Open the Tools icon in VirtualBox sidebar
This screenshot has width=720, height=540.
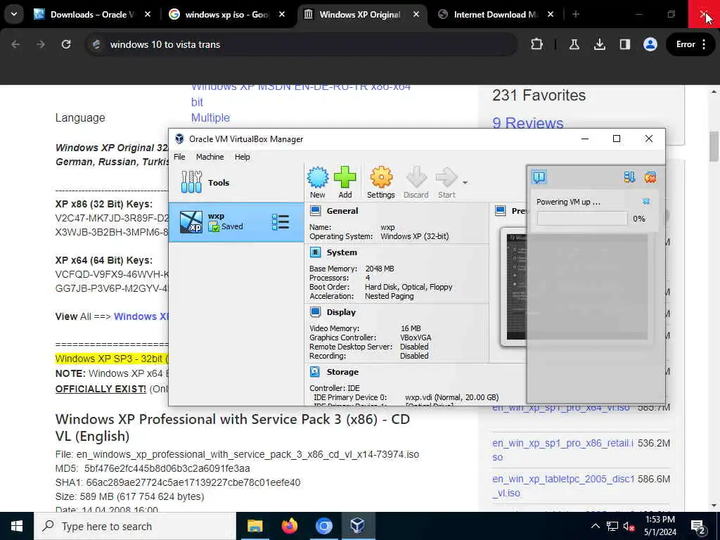coord(191,182)
